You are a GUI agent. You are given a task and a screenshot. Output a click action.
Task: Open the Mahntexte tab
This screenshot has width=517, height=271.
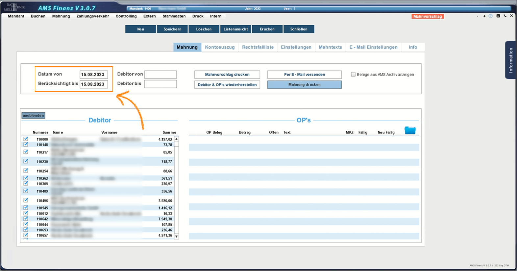coord(330,47)
